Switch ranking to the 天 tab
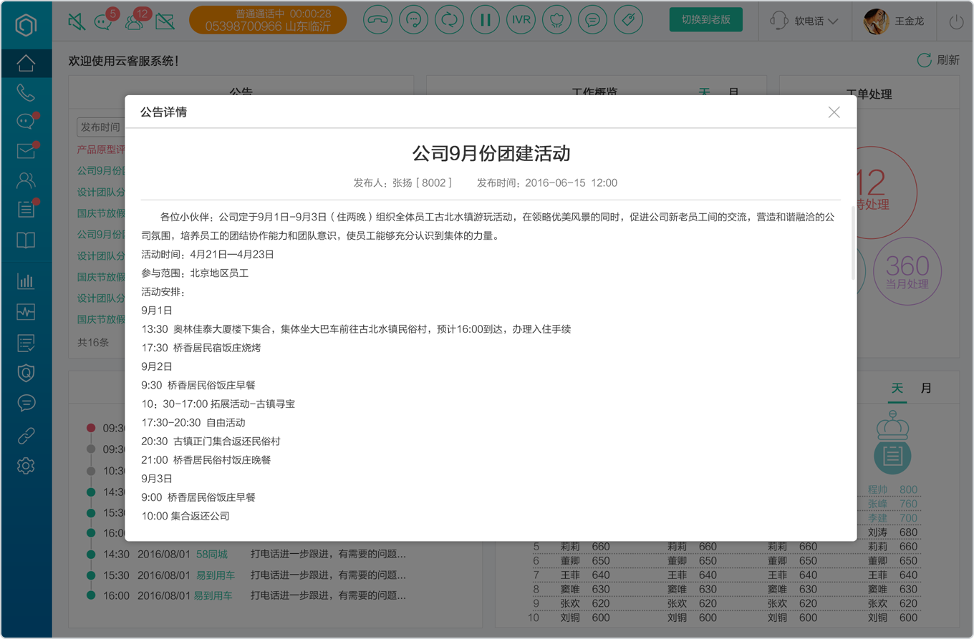The height and width of the screenshot is (639, 974). pyautogui.click(x=897, y=389)
